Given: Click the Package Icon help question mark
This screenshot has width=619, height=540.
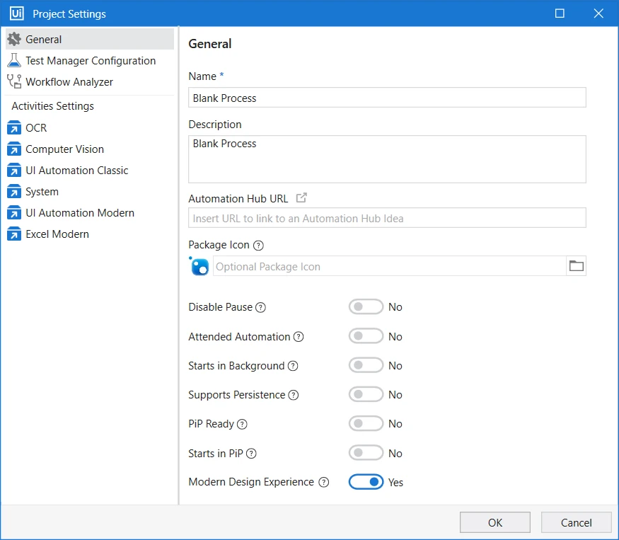Looking at the screenshot, I should (258, 246).
